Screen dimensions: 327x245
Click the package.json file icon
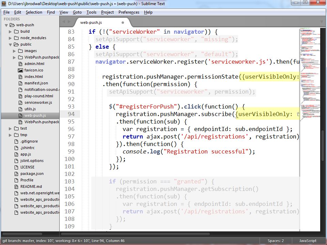[16, 174]
